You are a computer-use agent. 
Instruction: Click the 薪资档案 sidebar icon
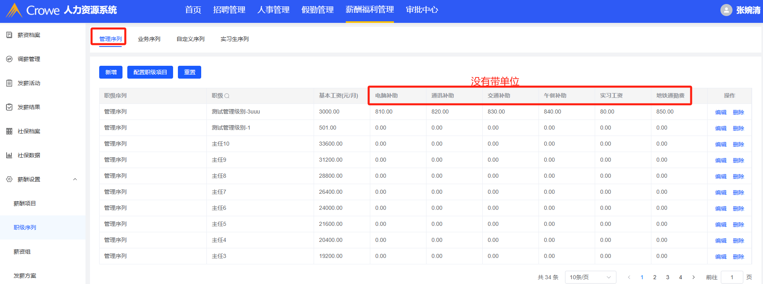tap(9, 35)
